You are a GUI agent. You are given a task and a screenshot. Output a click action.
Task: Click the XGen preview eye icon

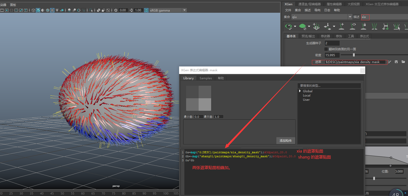click(288, 26)
